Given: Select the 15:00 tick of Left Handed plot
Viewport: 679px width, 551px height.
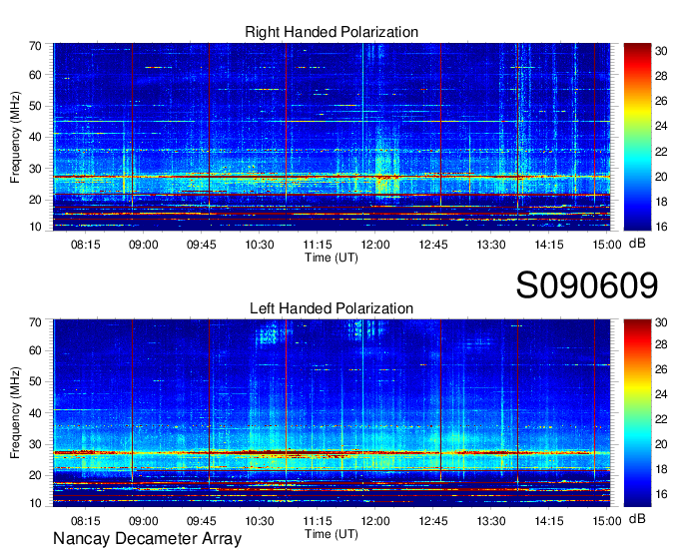Looking at the screenshot, I should tap(607, 521).
